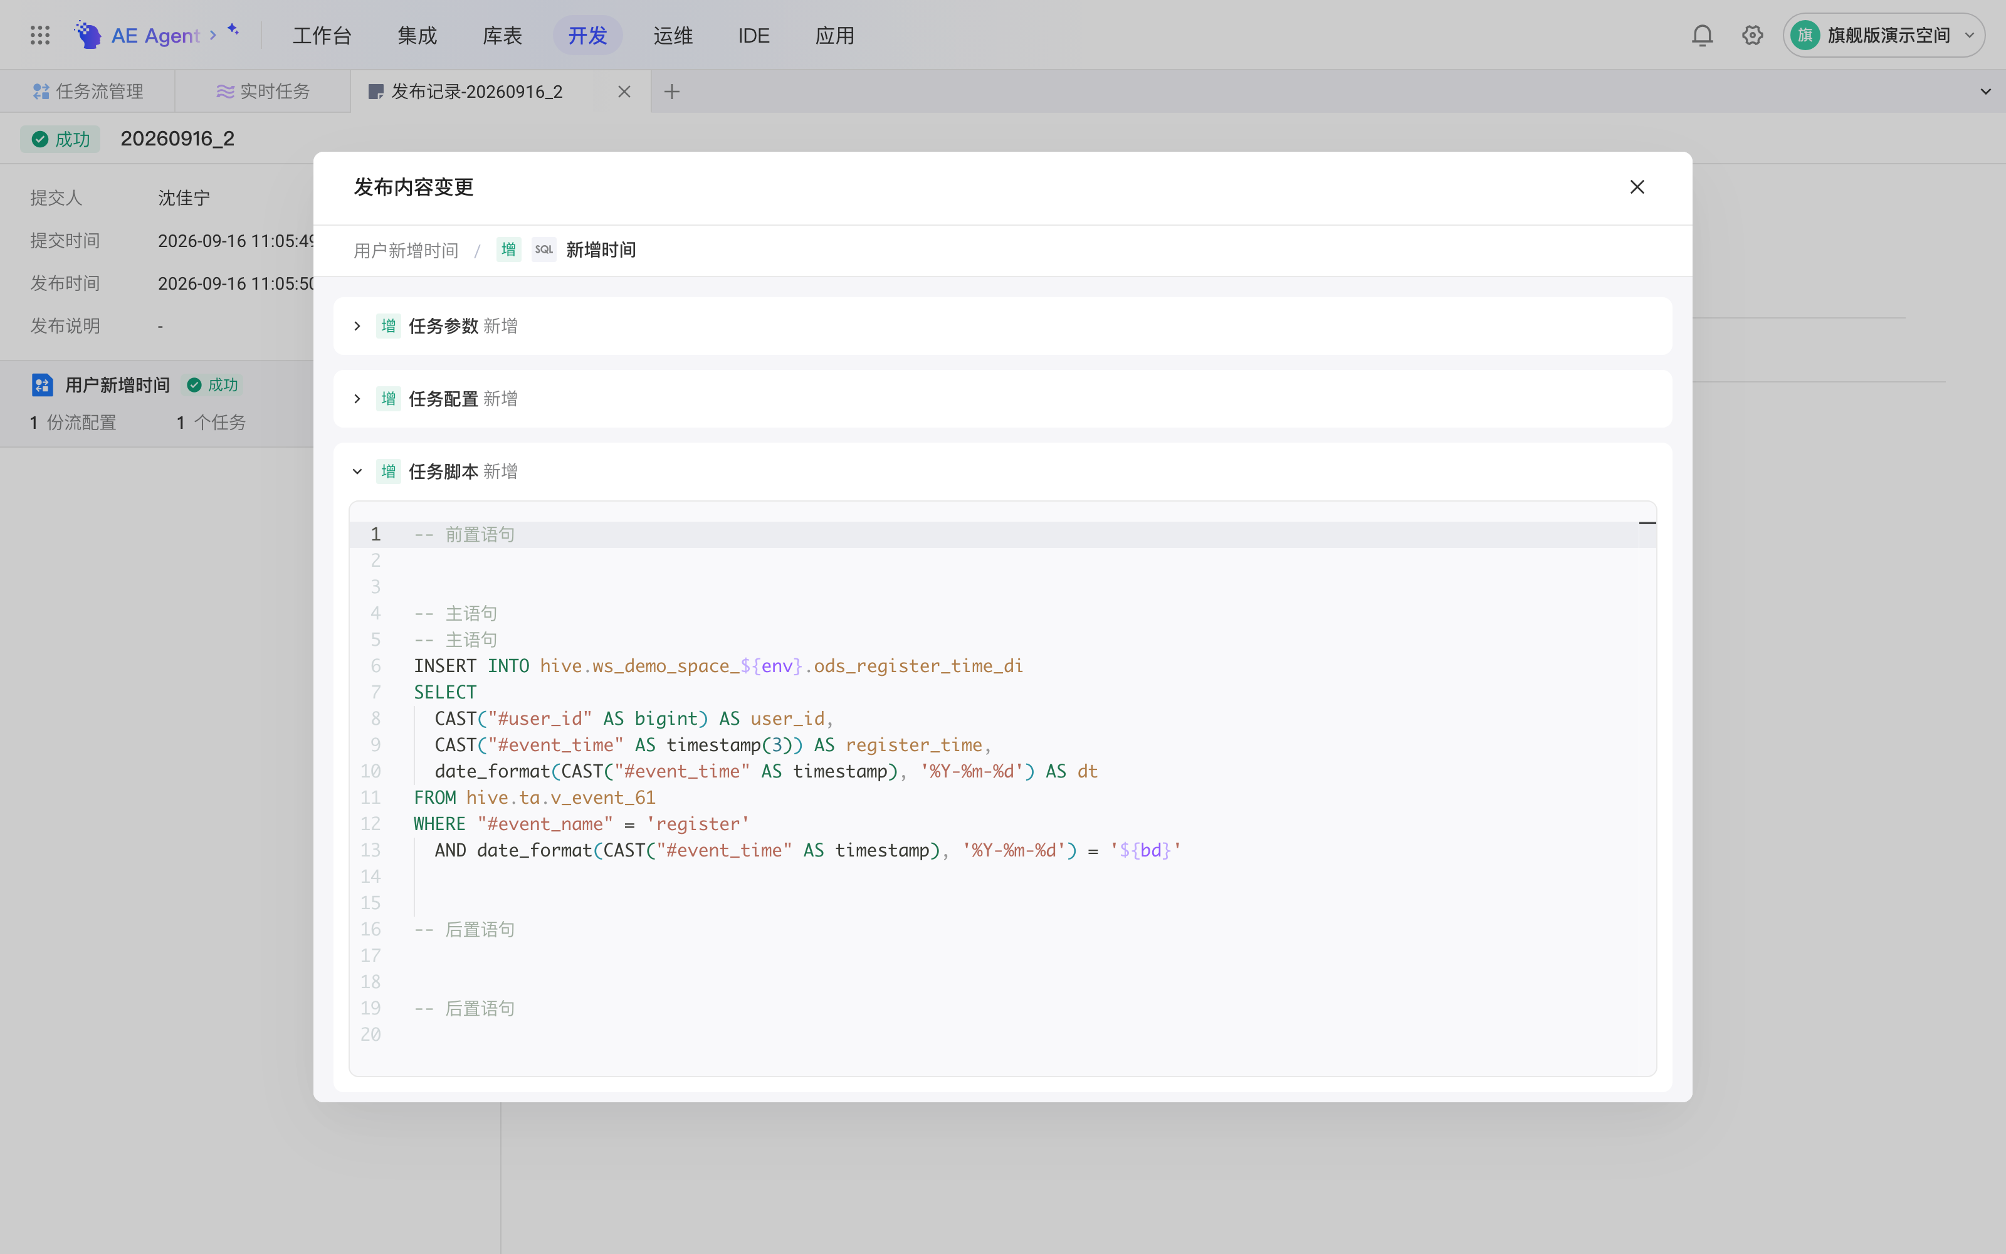Click the AE Agent logo icon

(87, 35)
